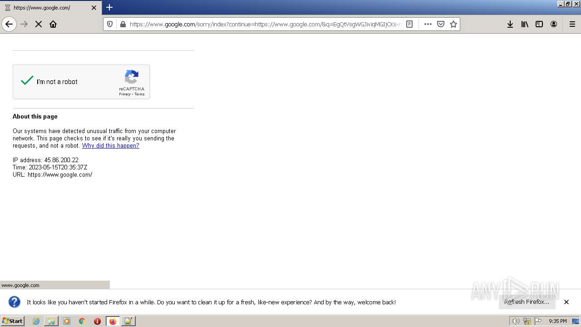Open tracking protection shield info
Screen dimensions: 581x327
[110, 24]
